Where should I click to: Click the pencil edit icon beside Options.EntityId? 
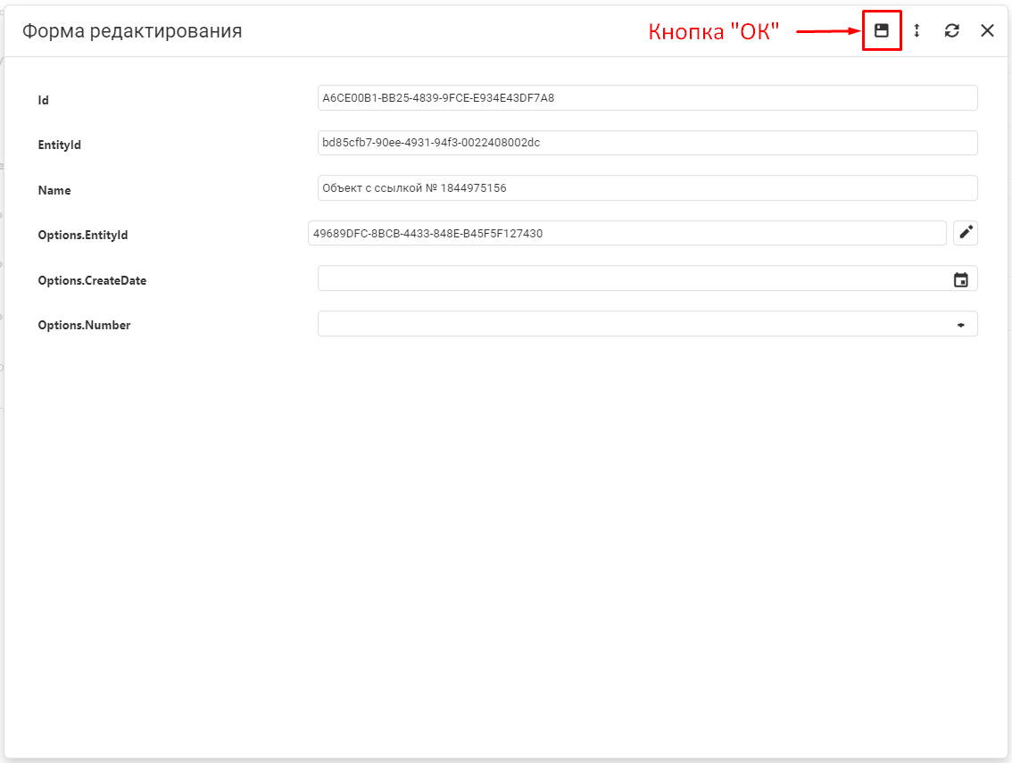tap(966, 233)
